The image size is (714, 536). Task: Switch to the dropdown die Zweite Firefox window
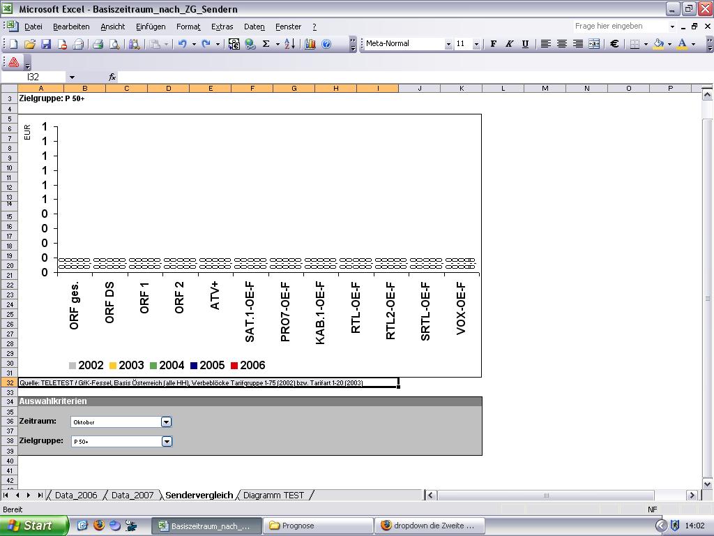(x=429, y=526)
